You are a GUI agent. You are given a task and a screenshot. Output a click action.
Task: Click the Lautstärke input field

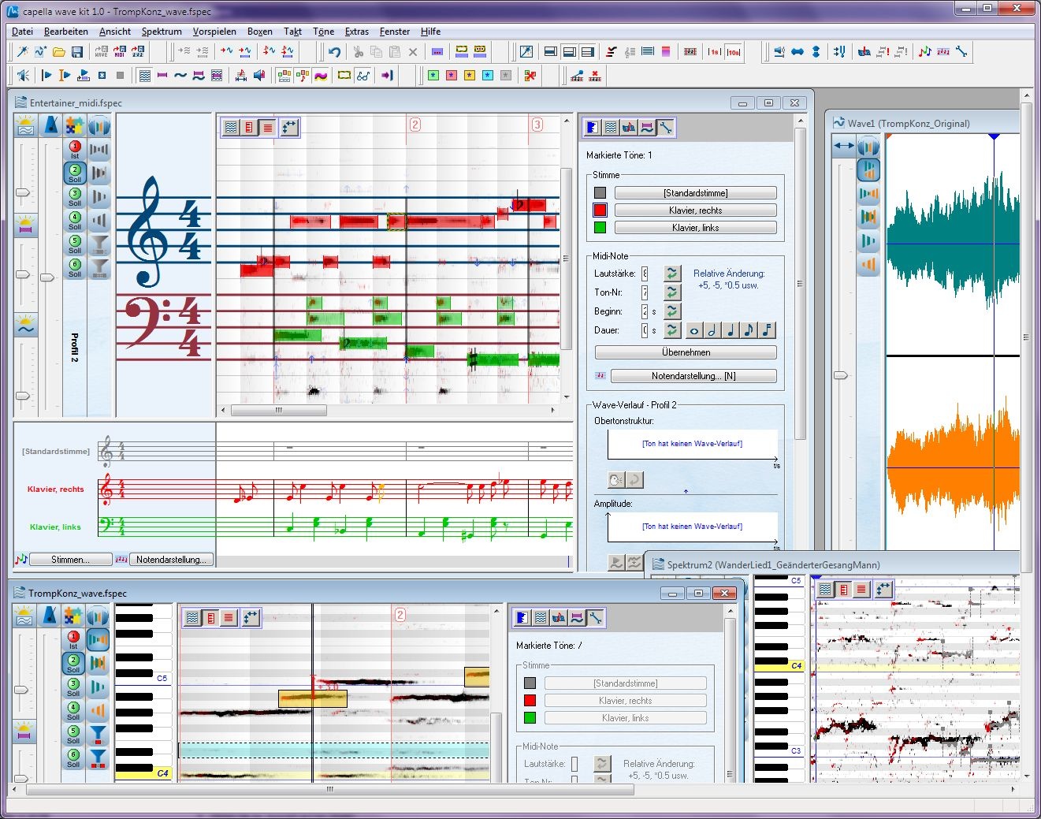(644, 274)
